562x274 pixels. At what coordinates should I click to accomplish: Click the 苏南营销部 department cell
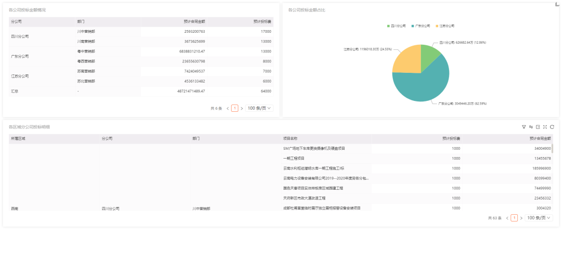(x=108, y=71)
